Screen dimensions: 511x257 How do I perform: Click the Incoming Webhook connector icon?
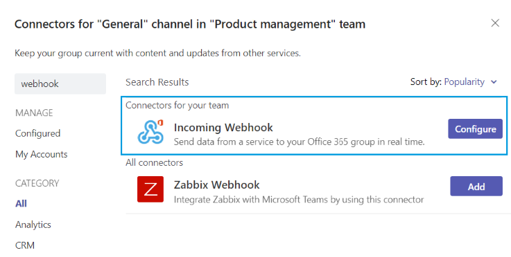click(150, 132)
